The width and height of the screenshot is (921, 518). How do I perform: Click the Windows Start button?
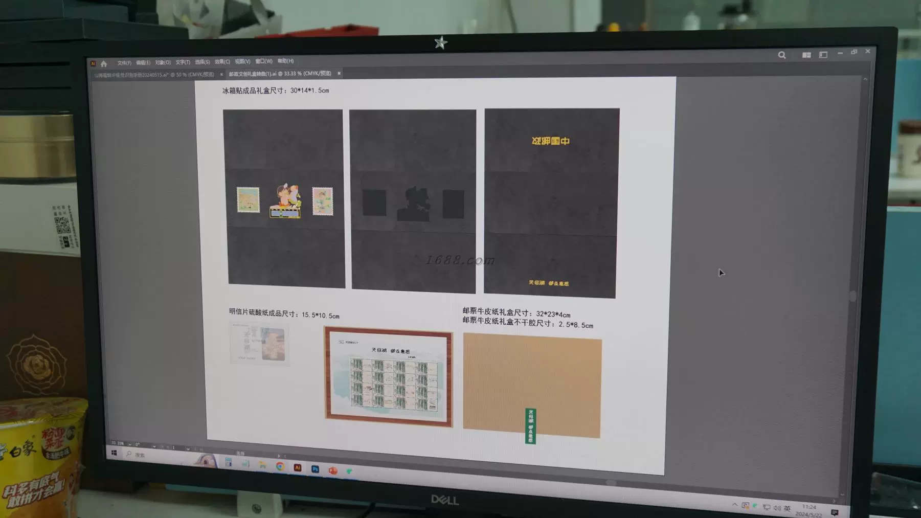click(114, 453)
